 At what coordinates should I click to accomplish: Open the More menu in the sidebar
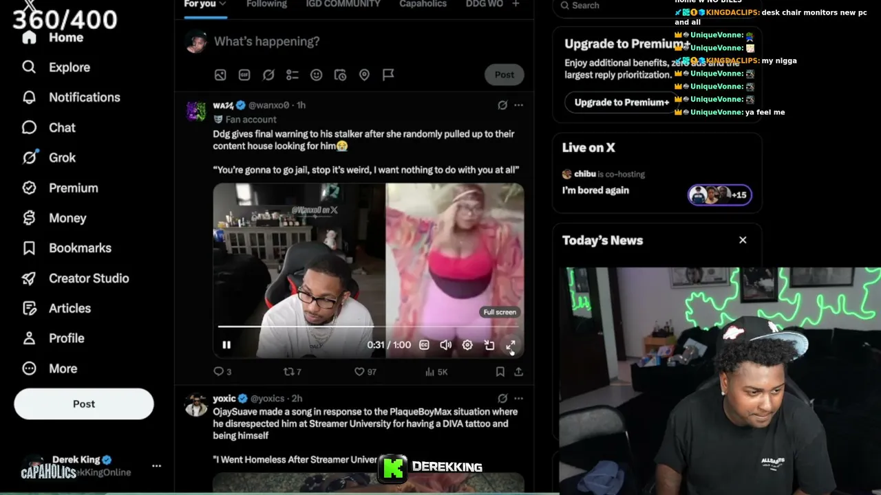coord(50,368)
